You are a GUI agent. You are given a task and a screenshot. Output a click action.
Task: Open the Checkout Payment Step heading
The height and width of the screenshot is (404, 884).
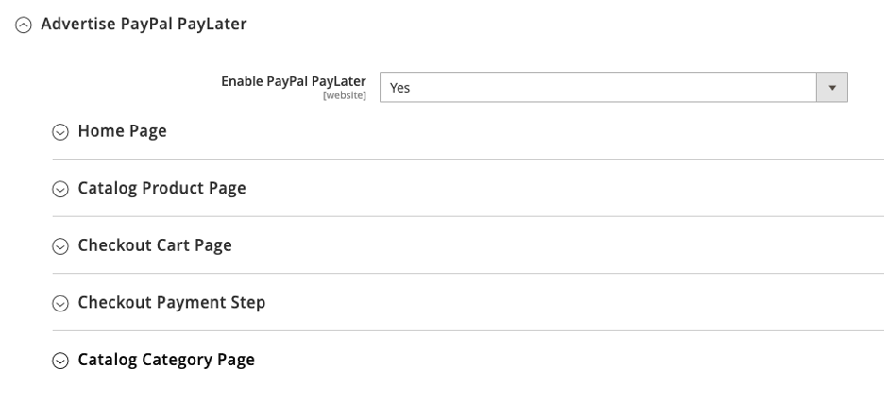(171, 303)
